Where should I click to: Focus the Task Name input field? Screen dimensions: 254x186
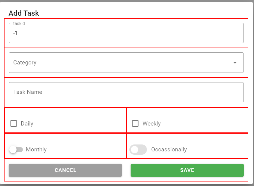point(126,92)
